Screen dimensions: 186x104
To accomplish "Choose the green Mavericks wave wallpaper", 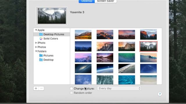I will click(127, 58).
